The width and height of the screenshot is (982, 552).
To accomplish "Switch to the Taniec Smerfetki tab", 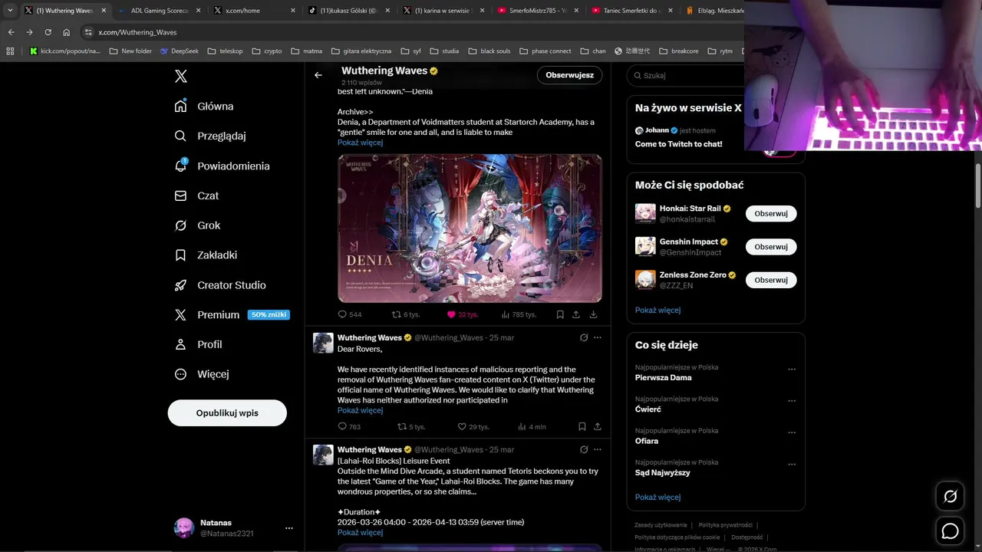I will (634, 11).
